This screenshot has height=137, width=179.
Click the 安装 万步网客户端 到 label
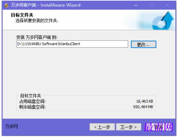(37, 37)
